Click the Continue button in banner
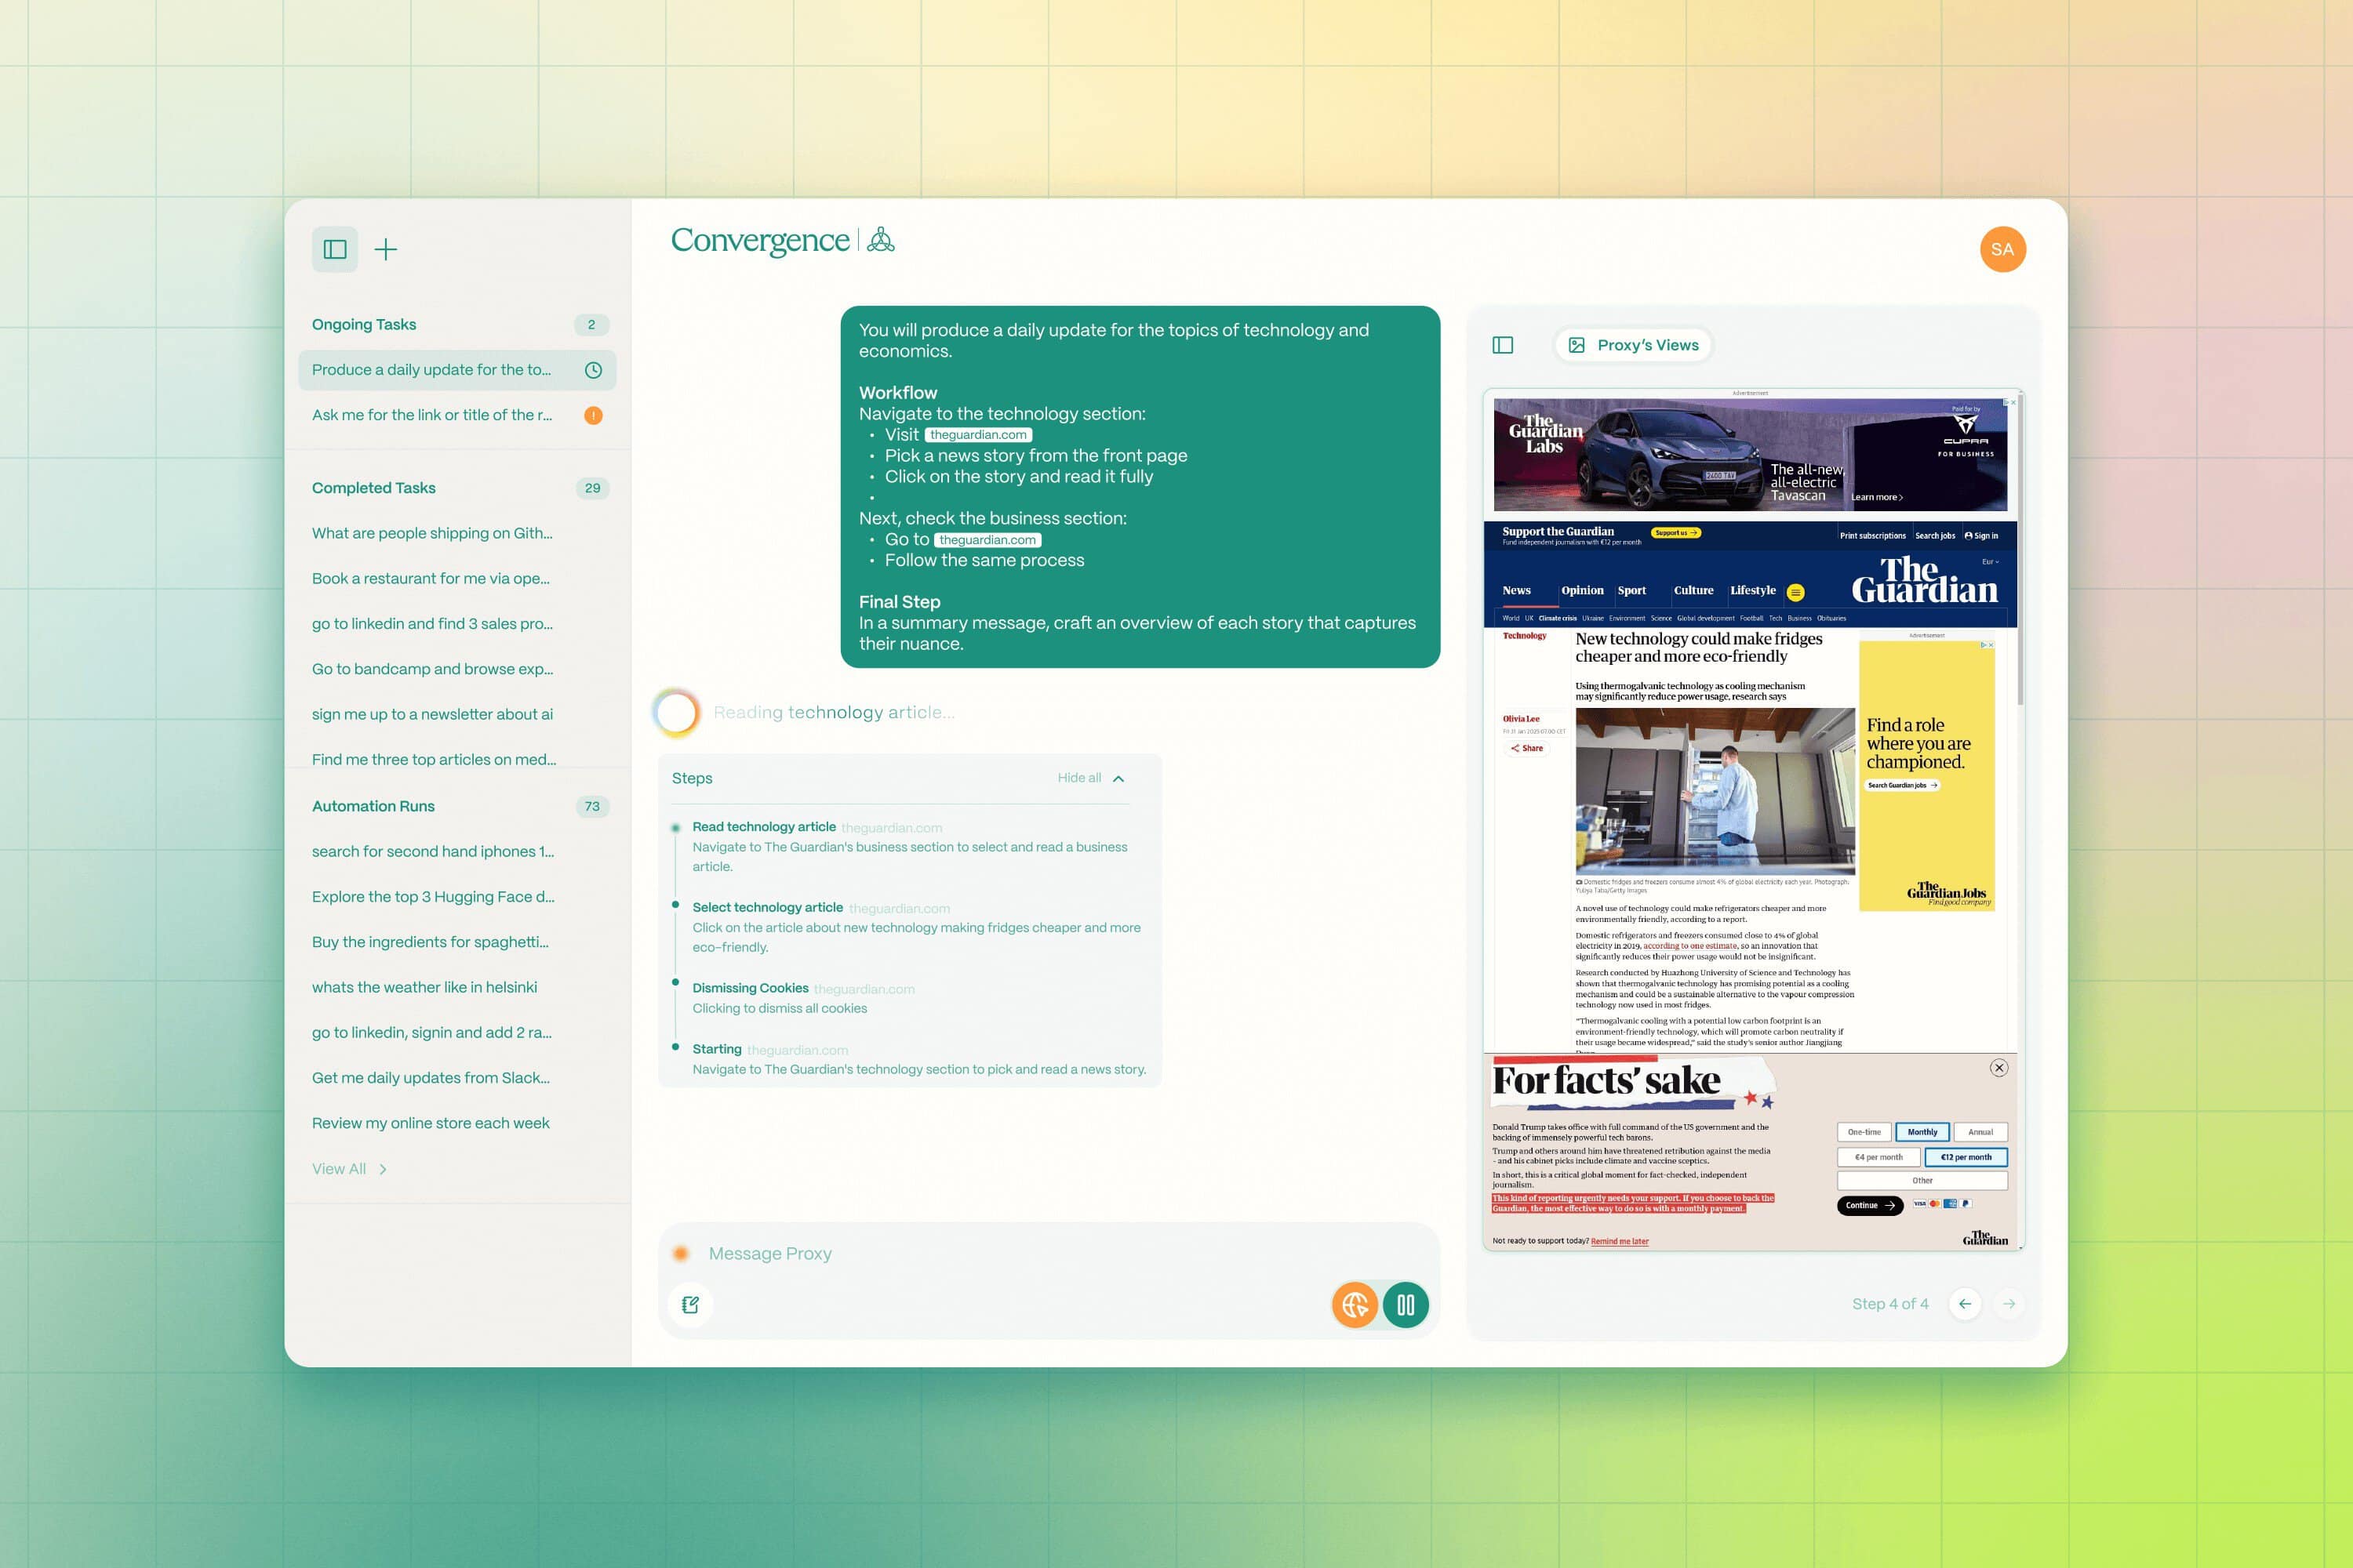The image size is (2353, 1568). (x=1870, y=1205)
